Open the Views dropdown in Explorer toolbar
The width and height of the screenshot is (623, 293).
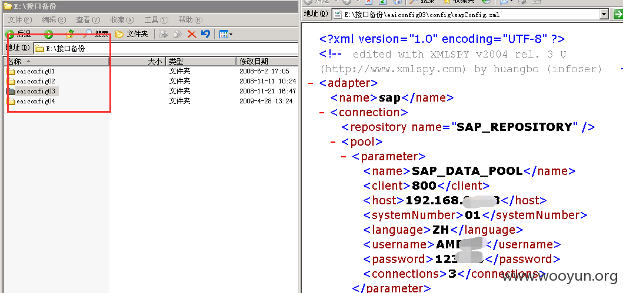(x=226, y=35)
